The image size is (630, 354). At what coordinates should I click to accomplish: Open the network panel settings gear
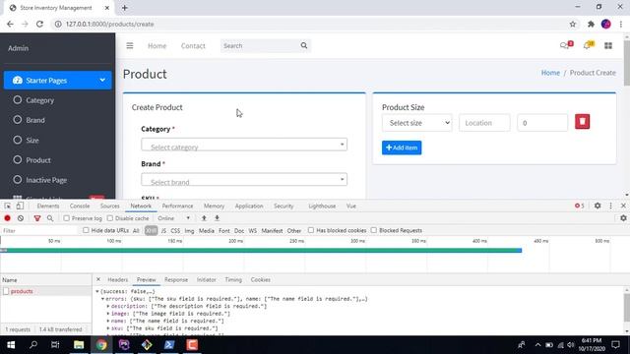tap(623, 218)
